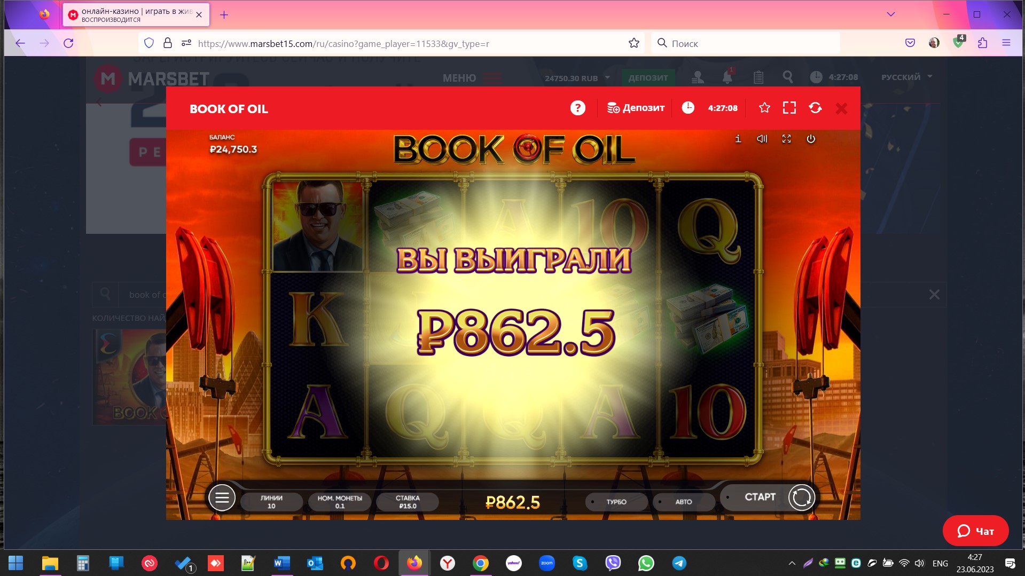Go back to the previous page
Image resolution: width=1025 pixels, height=576 pixels.
coord(20,43)
